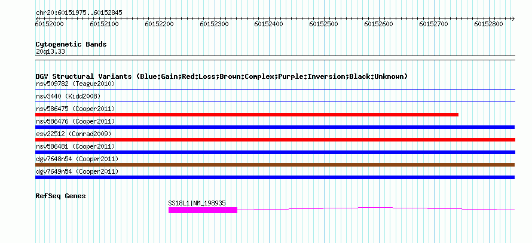Image resolution: width=532 pixels, height=243 pixels.
Task: Click the thin blue line under nsv3440
Action: (x=275, y=101)
